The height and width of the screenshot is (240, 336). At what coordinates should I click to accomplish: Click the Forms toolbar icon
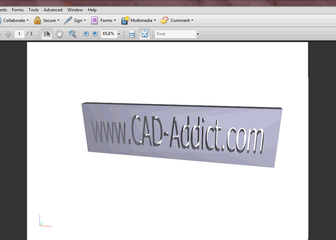[94, 20]
